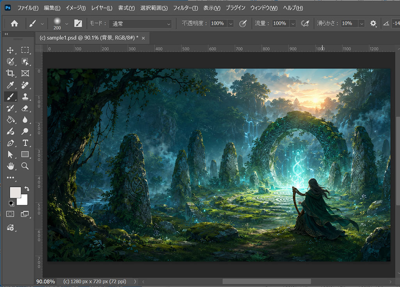Change the screen mode
Image resolution: width=400 pixels, height=287 pixels.
pyautogui.click(x=25, y=214)
